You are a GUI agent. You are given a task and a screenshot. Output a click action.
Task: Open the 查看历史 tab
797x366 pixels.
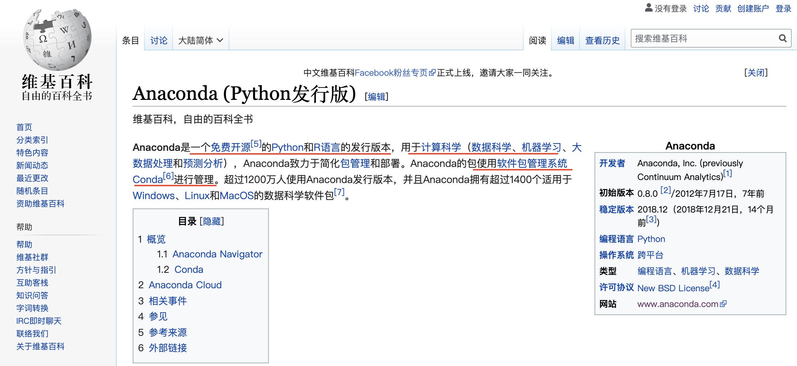[602, 40]
